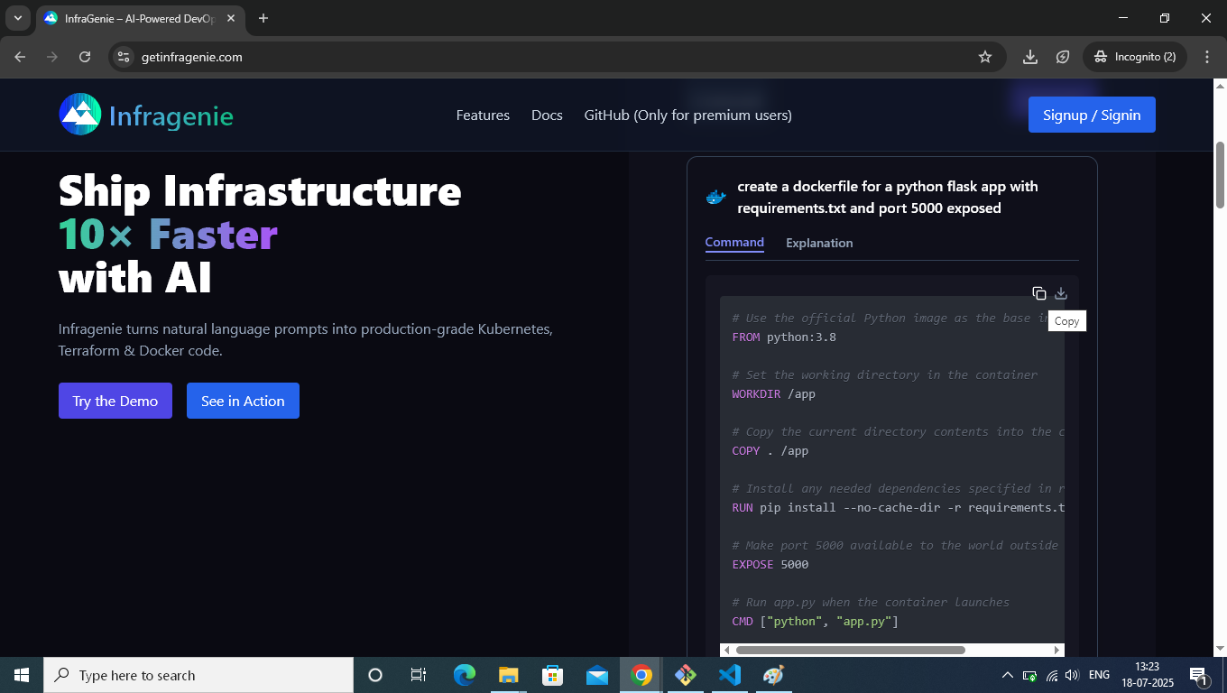Click the 'WORKDIR /app' code line
The image size is (1227, 693).
click(774, 393)
